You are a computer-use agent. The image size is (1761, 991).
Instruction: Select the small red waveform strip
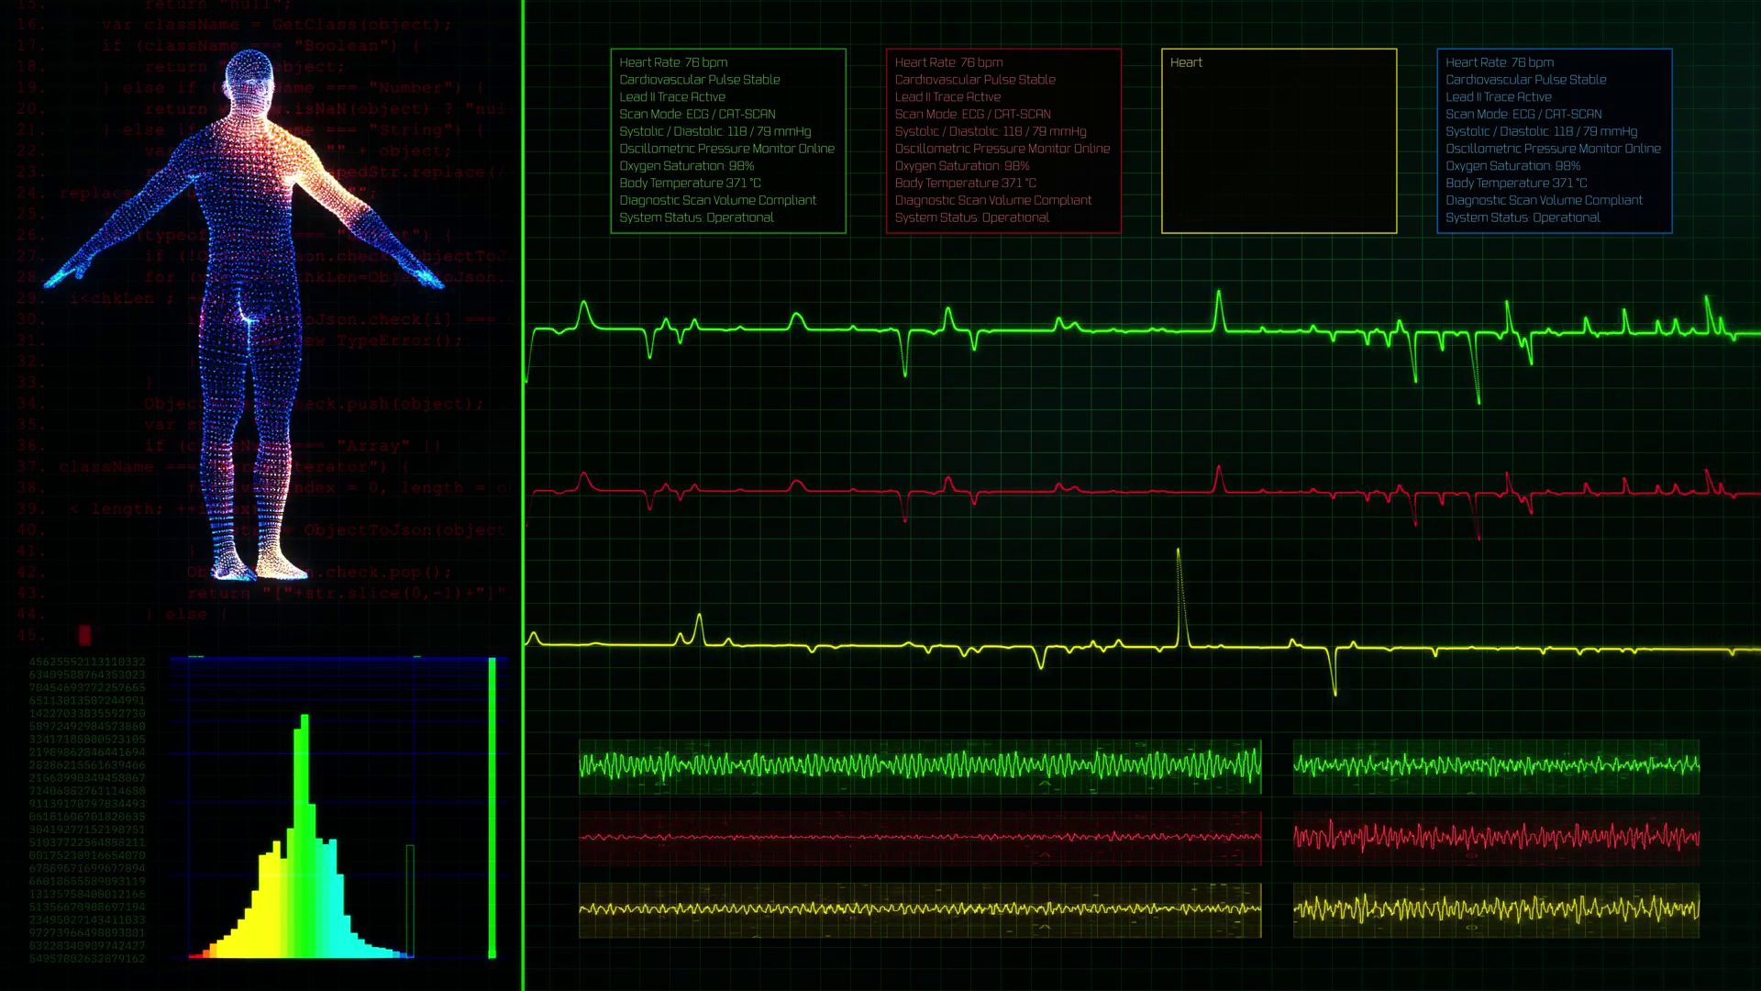(1495, 837)
